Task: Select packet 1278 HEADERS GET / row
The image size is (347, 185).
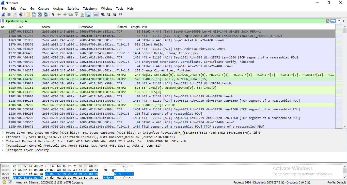Action: (x=168, y=79)
